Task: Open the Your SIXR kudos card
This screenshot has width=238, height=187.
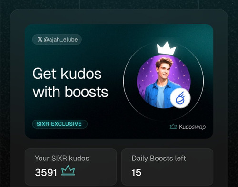Action: click(70, 167)
